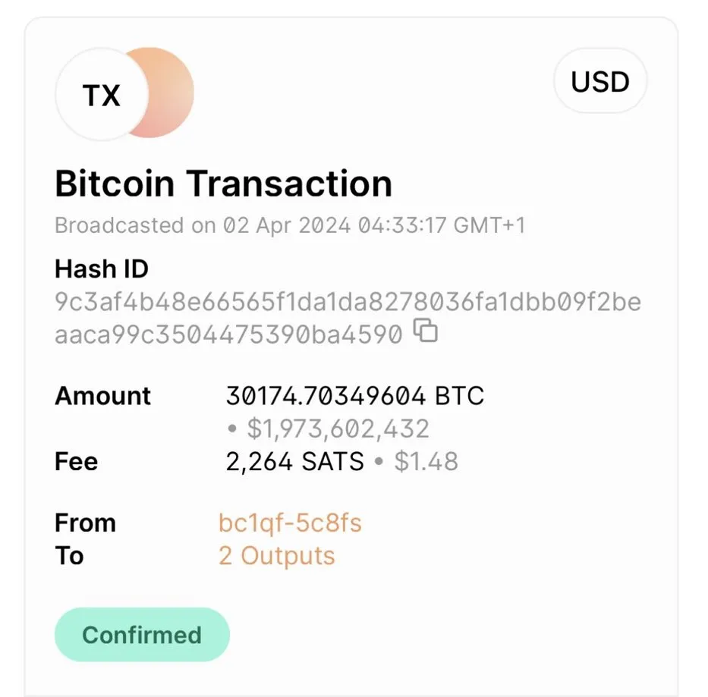Select the broadcast date and time text

coord(290,225)
